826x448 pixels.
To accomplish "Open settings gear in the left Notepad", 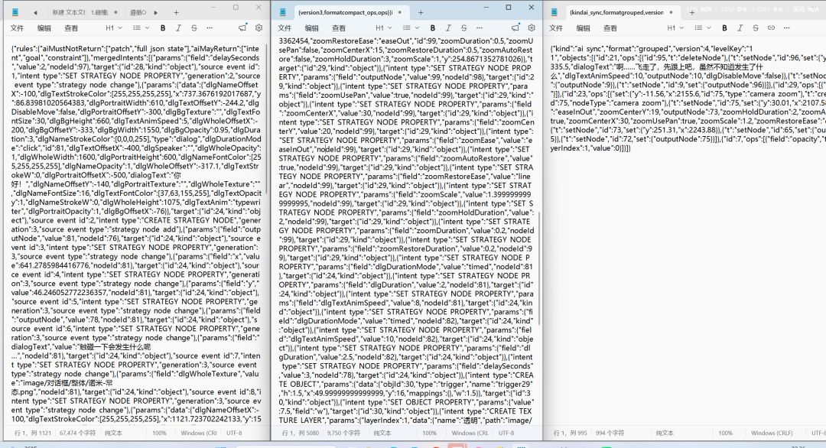I will tap(259, 28).
